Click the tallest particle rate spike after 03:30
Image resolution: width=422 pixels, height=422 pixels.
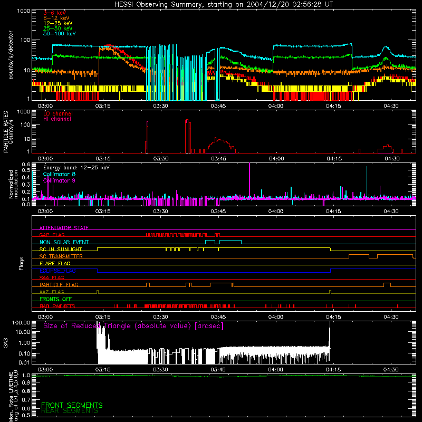[187, 136]
